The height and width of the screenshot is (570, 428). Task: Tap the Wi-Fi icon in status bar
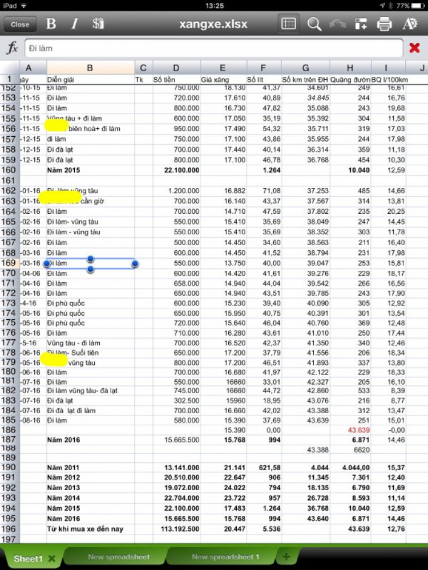[x=23, y=6]
